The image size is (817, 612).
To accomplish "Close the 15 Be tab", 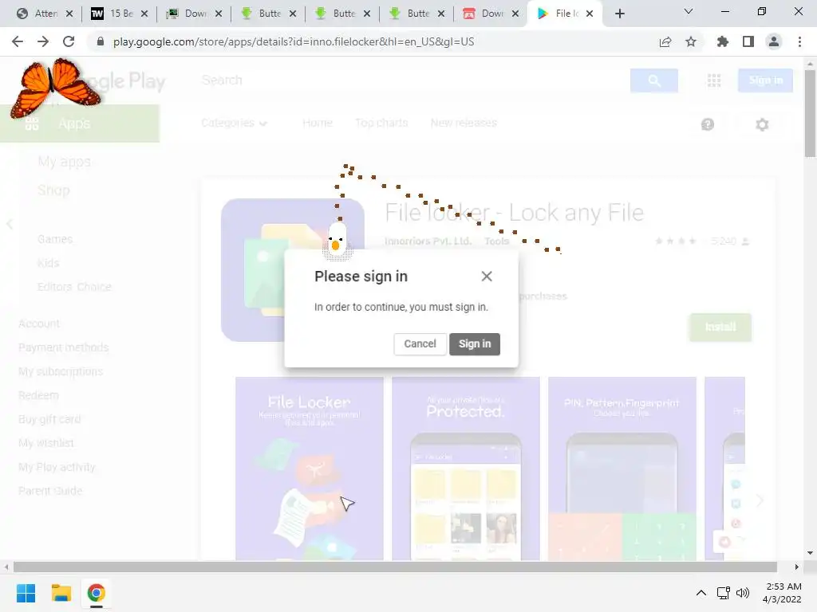I will (144, 14).
